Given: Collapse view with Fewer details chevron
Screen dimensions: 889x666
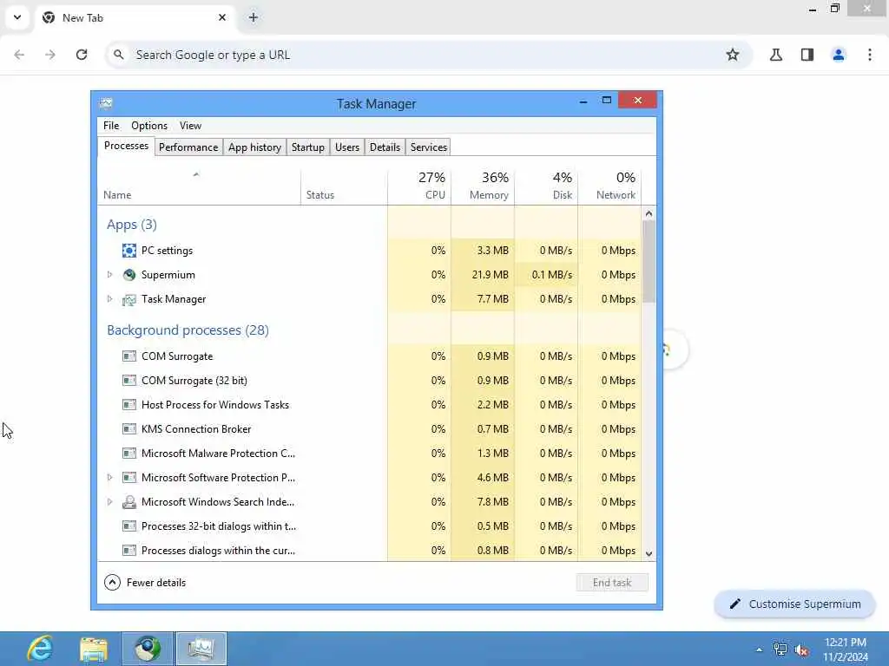Looking at the screenshot, I should [112, 582].
